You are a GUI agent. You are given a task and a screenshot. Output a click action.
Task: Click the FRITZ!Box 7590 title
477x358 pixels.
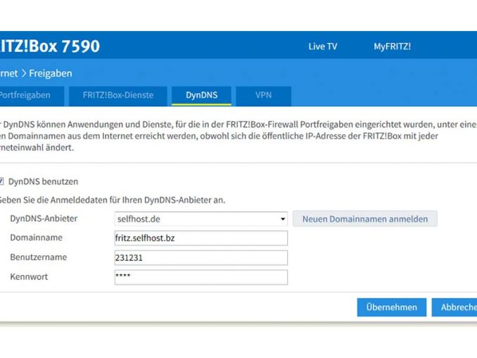pyautogui.click(x=49, y=46)
